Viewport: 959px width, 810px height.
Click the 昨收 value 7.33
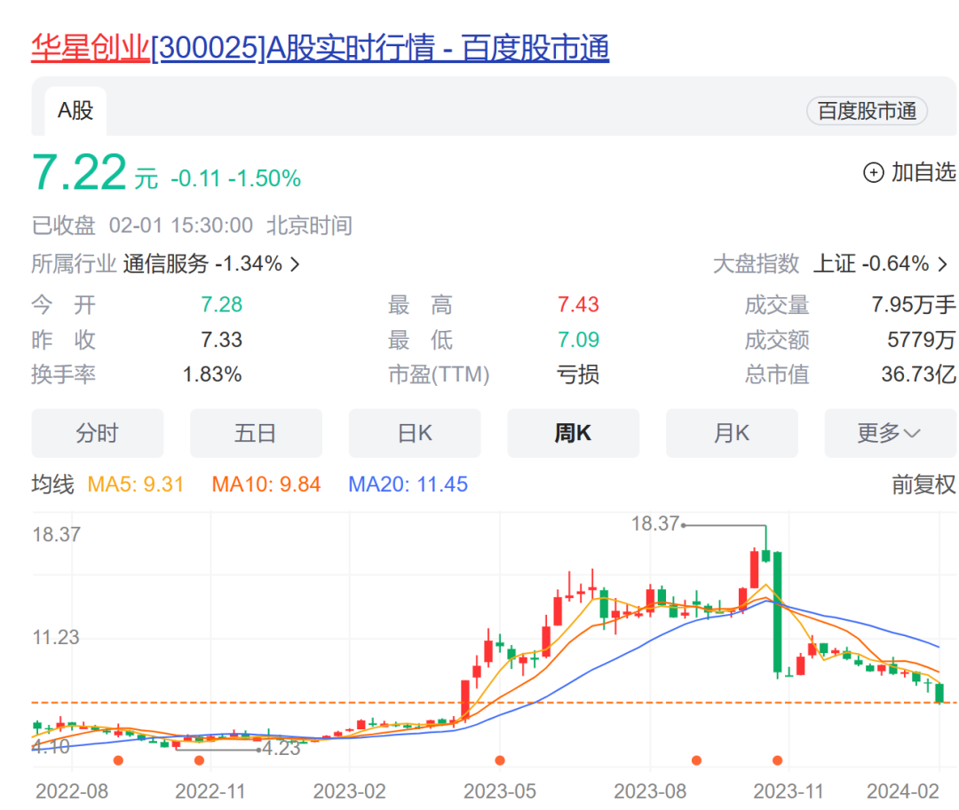[221, 339]
